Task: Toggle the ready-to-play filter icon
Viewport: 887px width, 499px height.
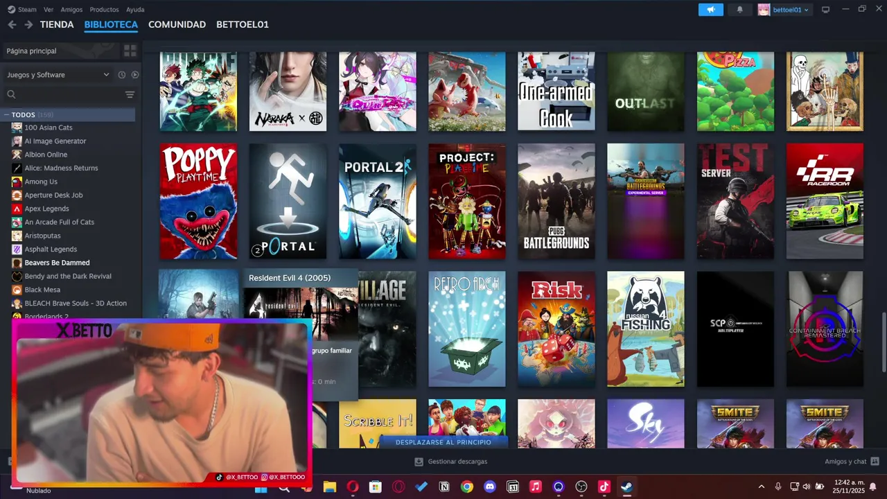Action: click(135, 75)
